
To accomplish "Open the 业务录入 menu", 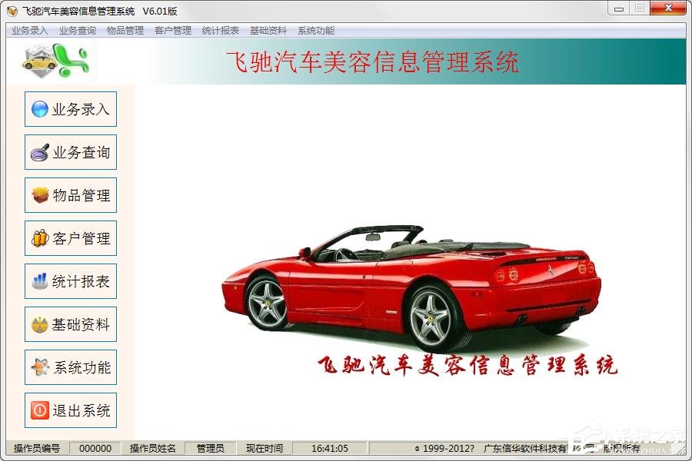I will point(28,31).
